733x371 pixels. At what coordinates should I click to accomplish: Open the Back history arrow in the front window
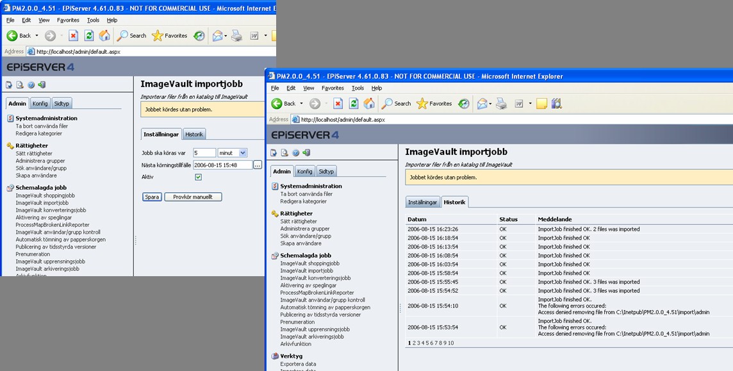point(302,103)
